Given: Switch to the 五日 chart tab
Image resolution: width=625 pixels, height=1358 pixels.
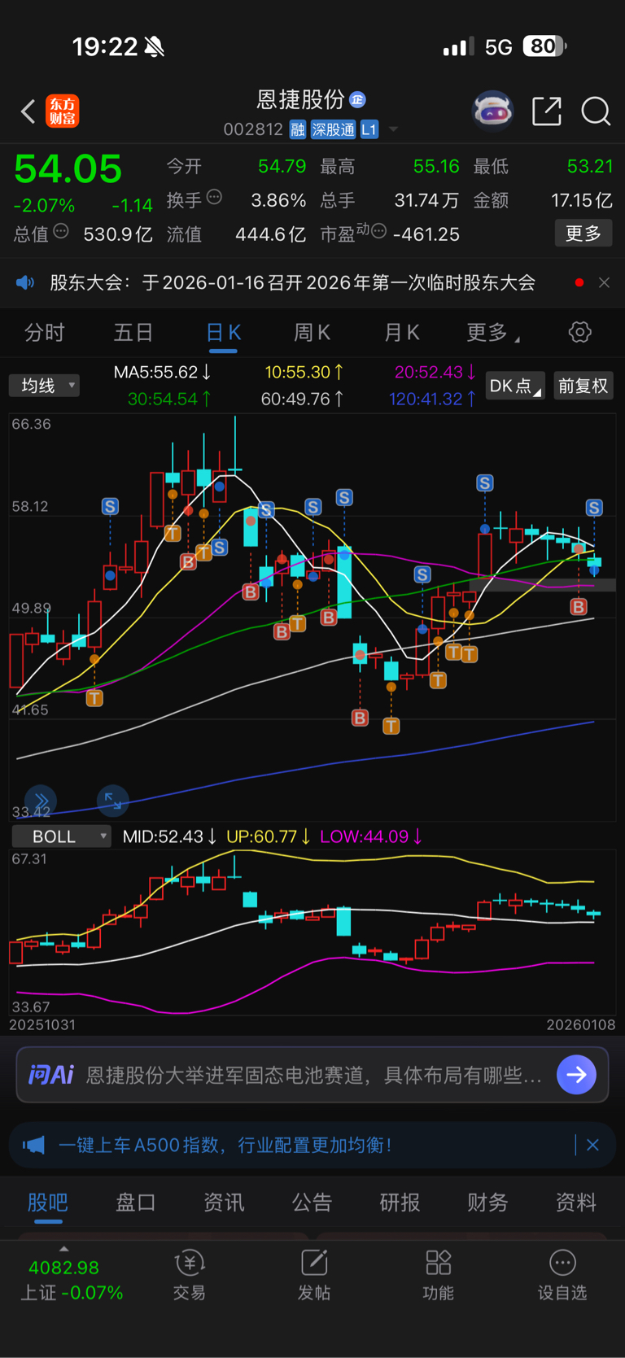Looking at the screenshot, I should [x=133, y=332].
